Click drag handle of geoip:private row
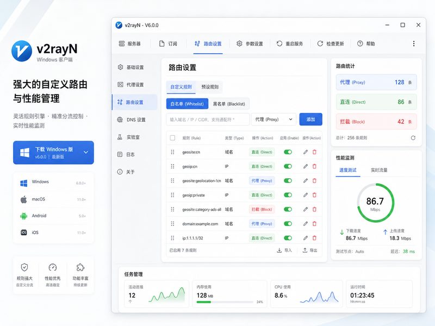This screenshot has width=435, height=326. tap(172, 195)
